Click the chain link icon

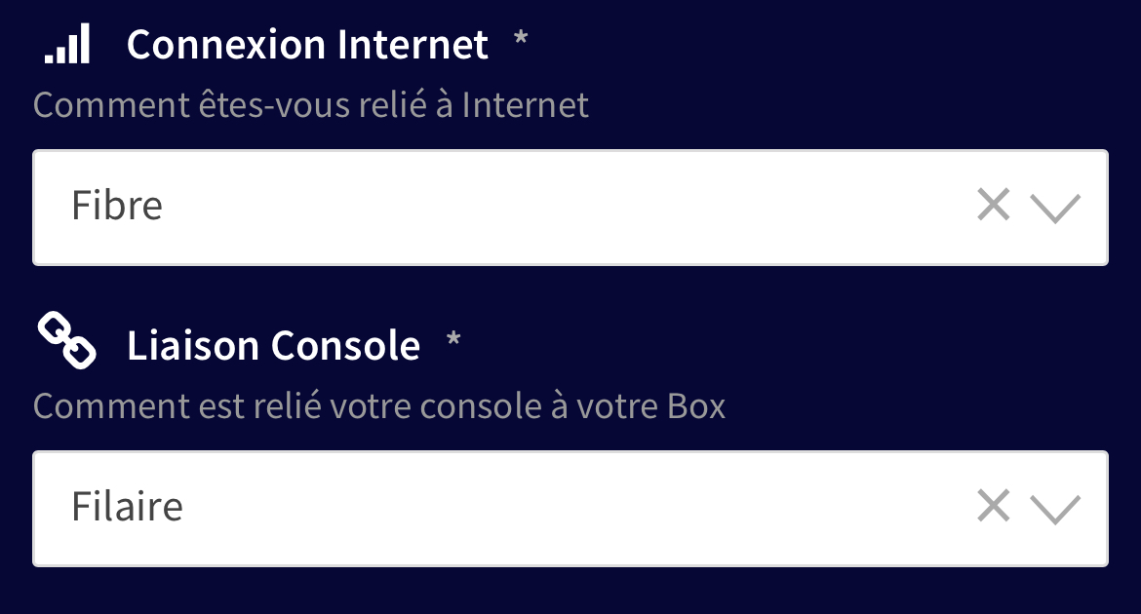click(x=67, y=340)
